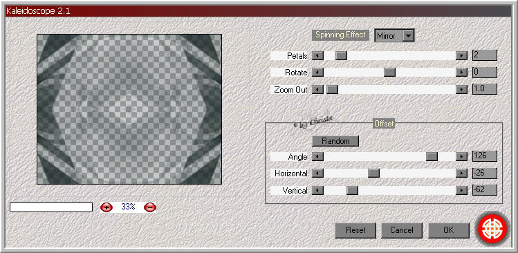Viewport: 518px width, 253px height.
Task: Click the Zoom Out value field 1.0
Action: point(485,89)
